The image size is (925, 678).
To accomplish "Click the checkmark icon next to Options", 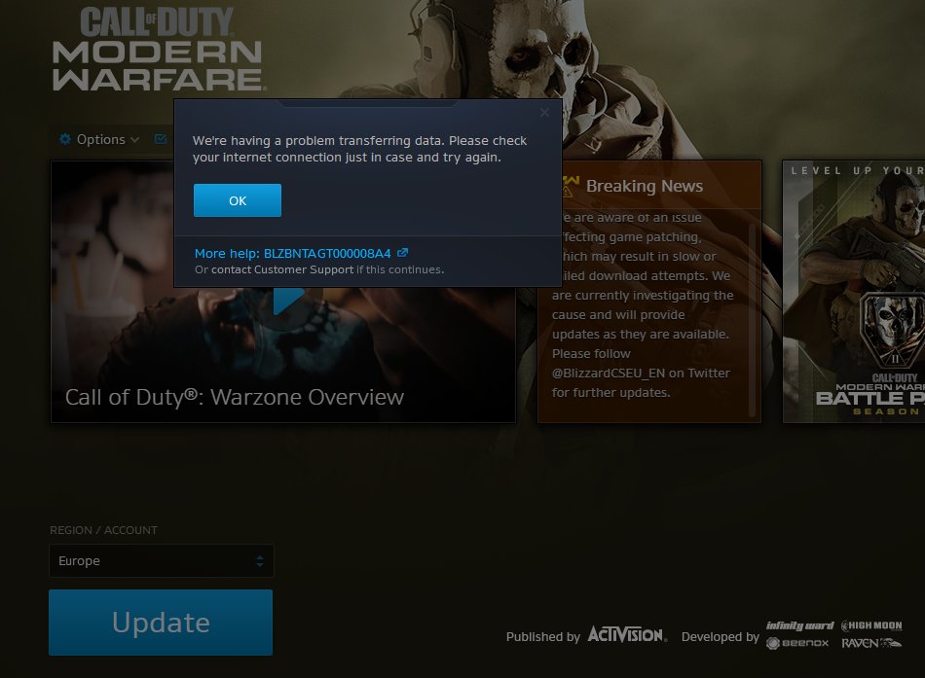I will [x=161, y=139].
